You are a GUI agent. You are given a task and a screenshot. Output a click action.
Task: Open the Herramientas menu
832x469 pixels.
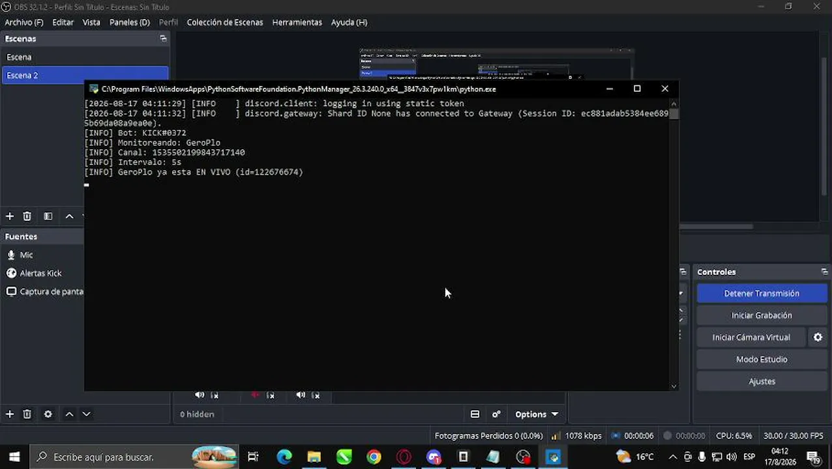tap(297, 22)
